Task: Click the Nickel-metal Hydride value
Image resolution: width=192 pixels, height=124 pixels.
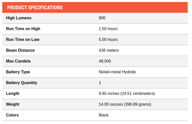Action: [117, 72]
